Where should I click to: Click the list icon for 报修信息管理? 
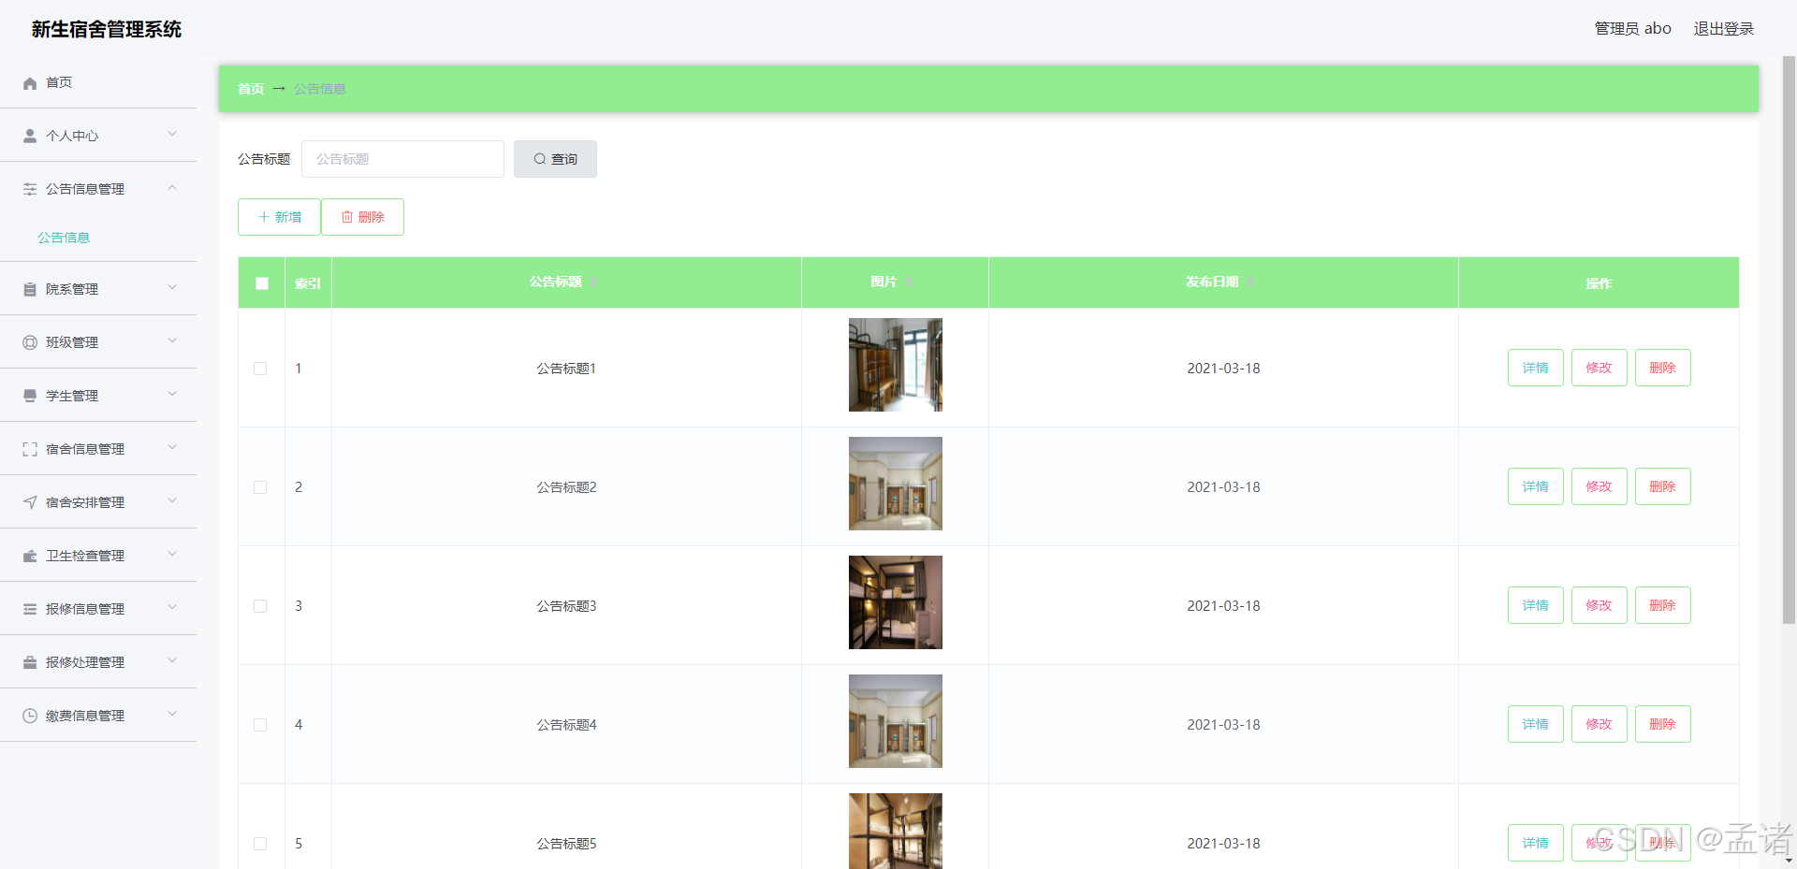point(30,610)
